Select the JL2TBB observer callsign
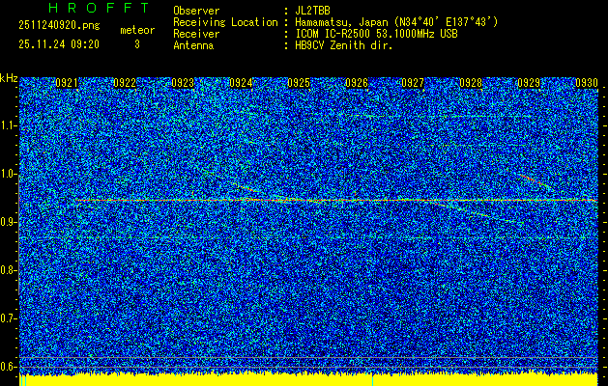 point(313,10)
